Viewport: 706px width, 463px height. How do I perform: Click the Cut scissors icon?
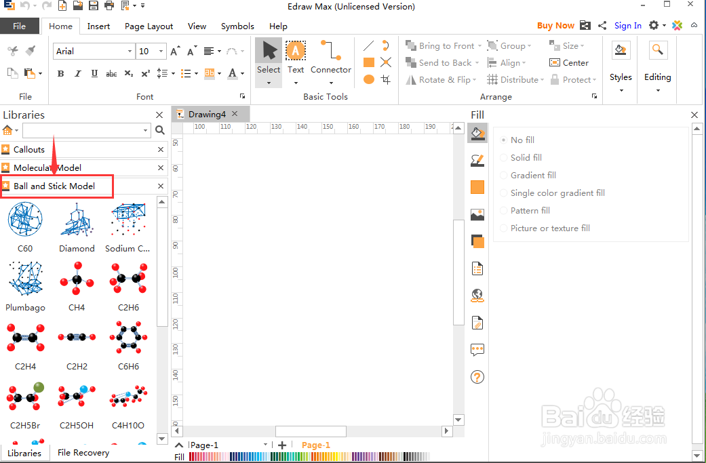[13, 51]
